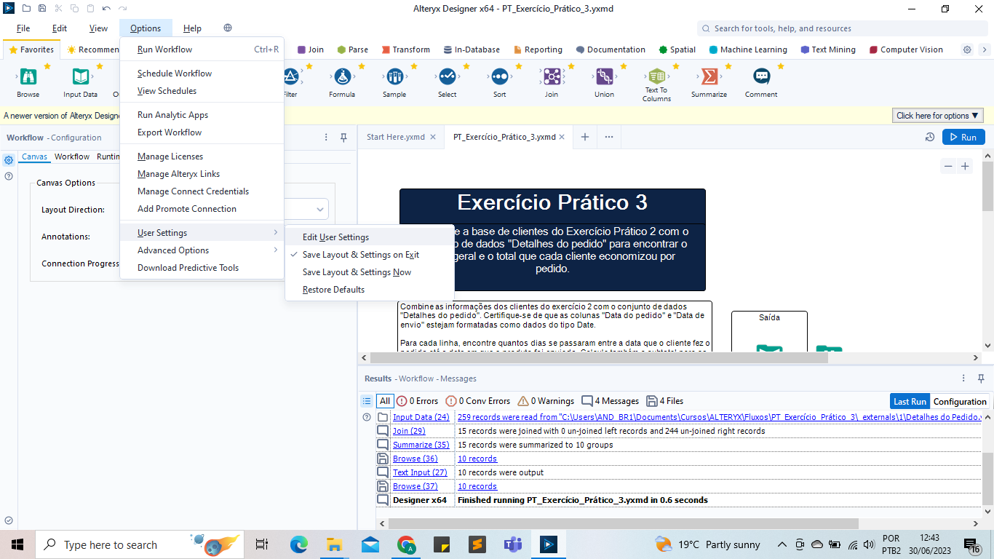Add a new workflow tab with plus
The image size is (994, 559).
click(x=584, y=137)
